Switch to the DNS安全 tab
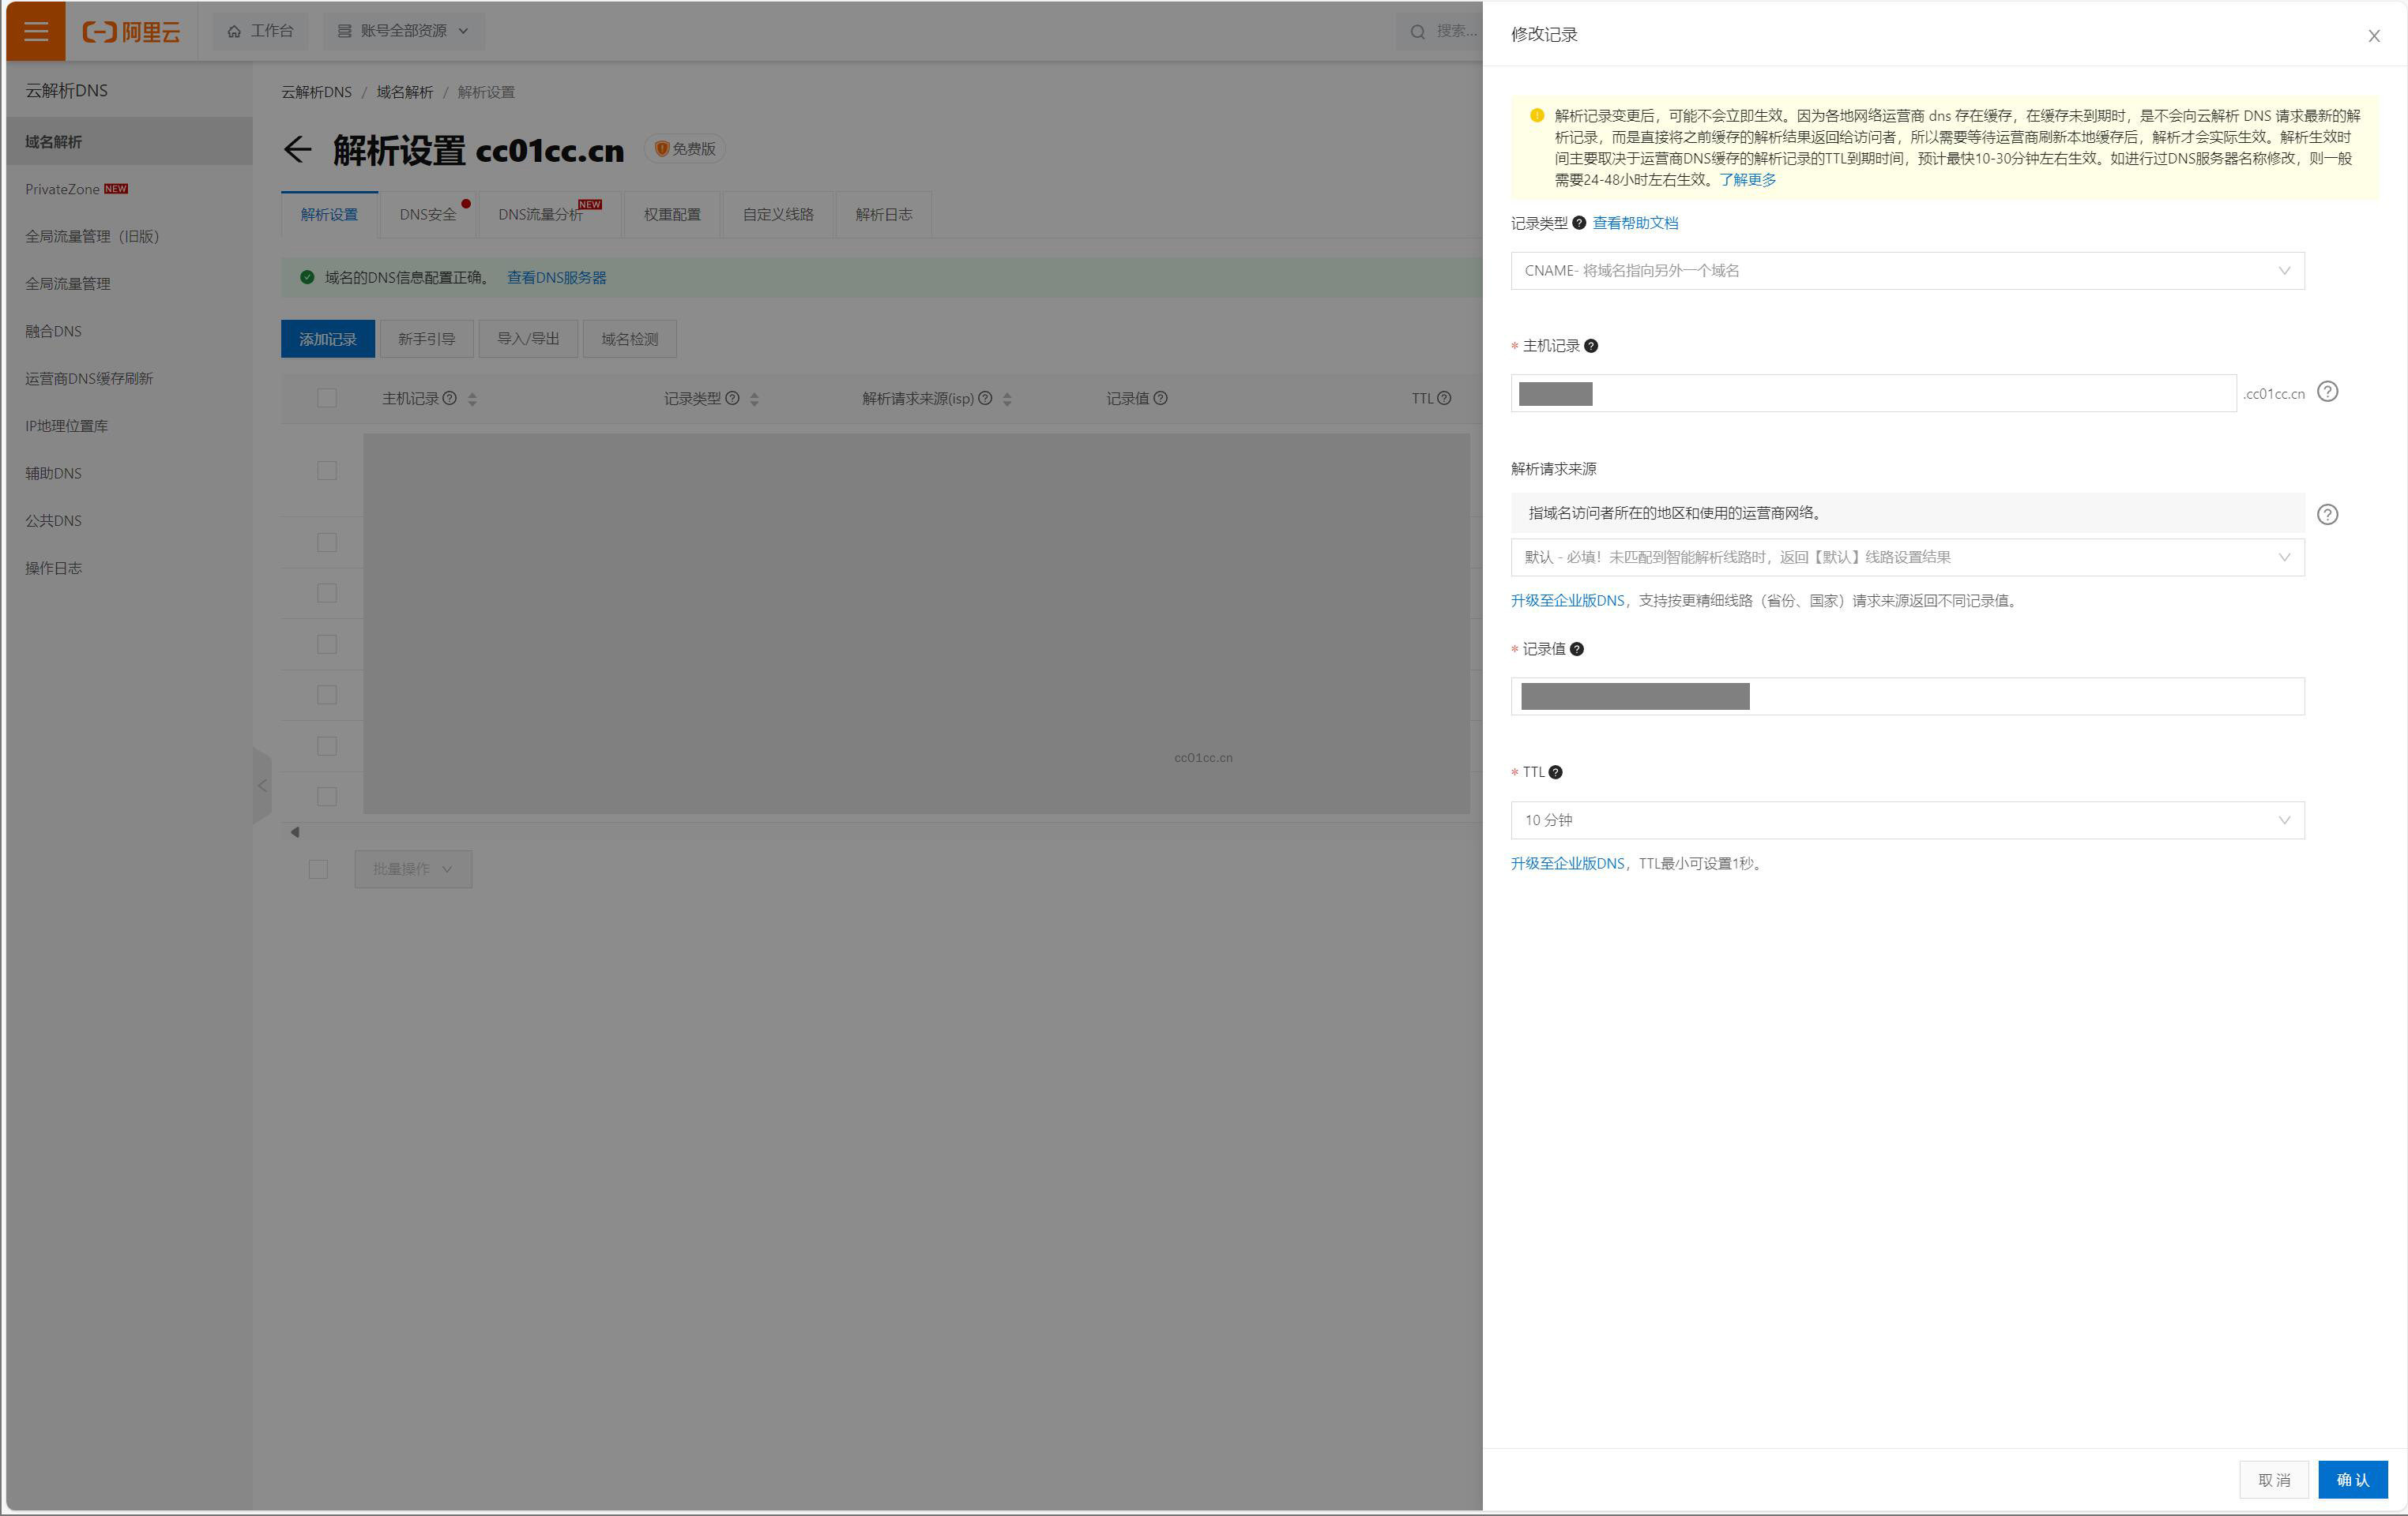The height and width of the screenshot is (1516, 2408). (x=428, y=215)
